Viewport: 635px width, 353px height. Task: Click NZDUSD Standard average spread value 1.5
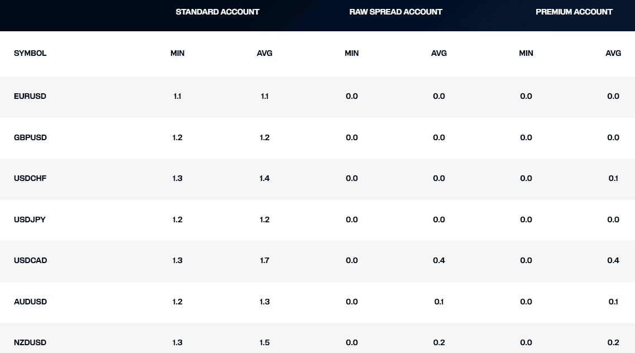265,343
